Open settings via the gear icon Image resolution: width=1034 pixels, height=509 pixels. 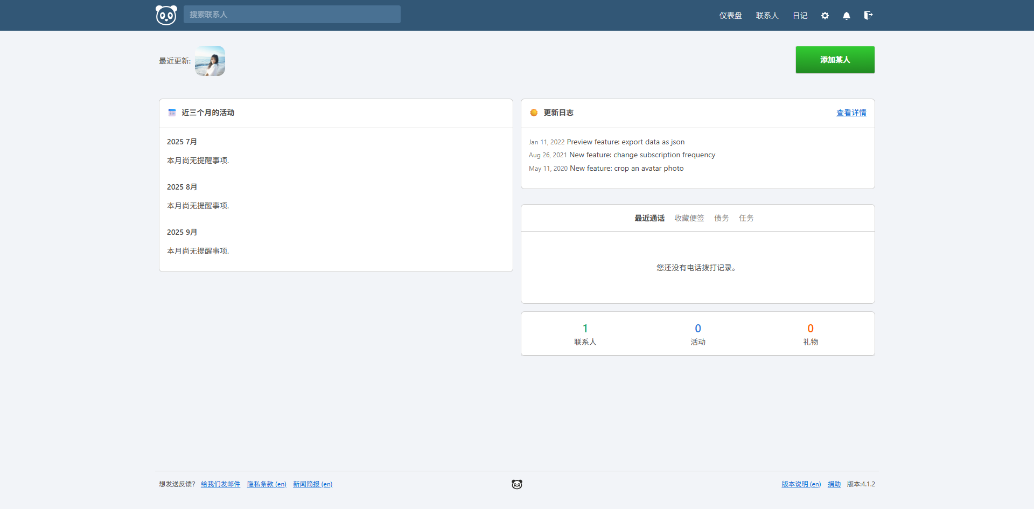click(x=825, y=16)
